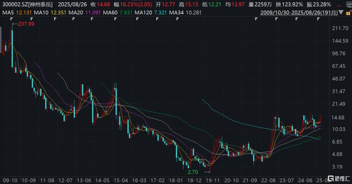Expand the date range dropdown triangle

[x=342, y=13]
